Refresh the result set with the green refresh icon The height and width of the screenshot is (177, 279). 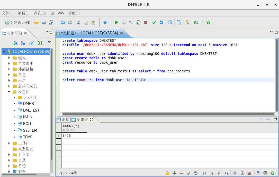pyautogui.click(x=272, y=173)
